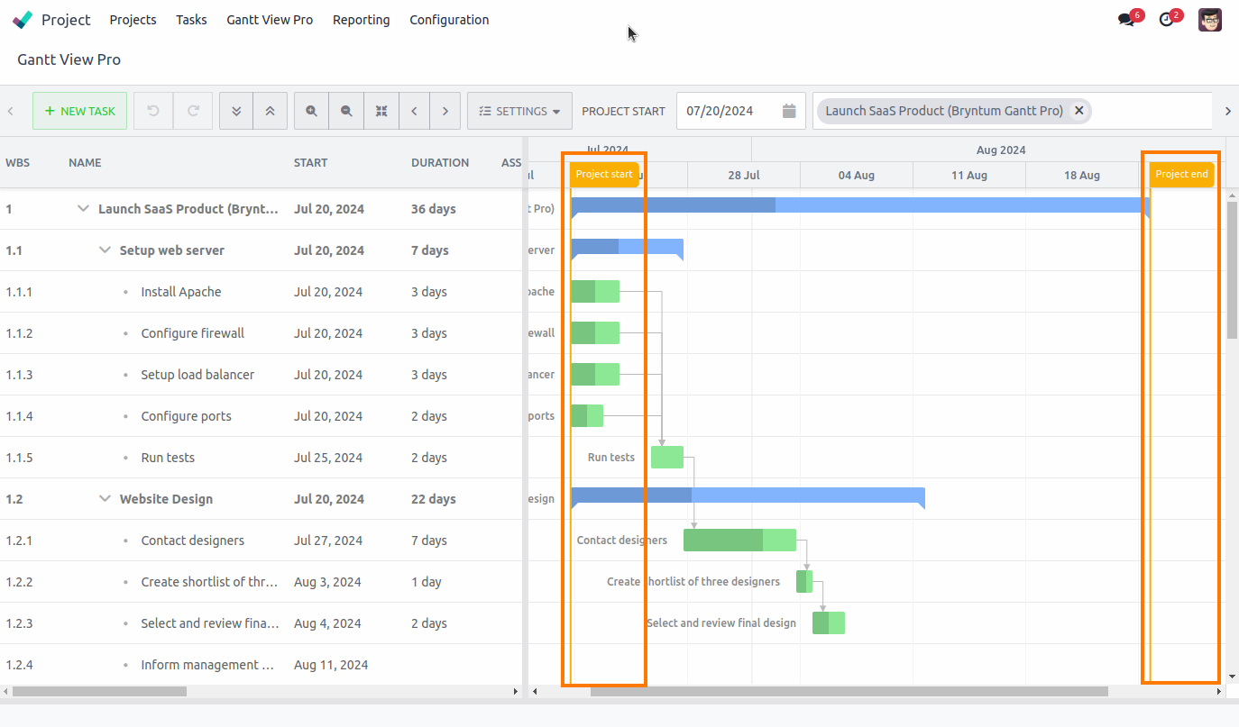This screenshot has height=727, width=1239.
Task: Click the Project start timeline marker
Action: 604,174
